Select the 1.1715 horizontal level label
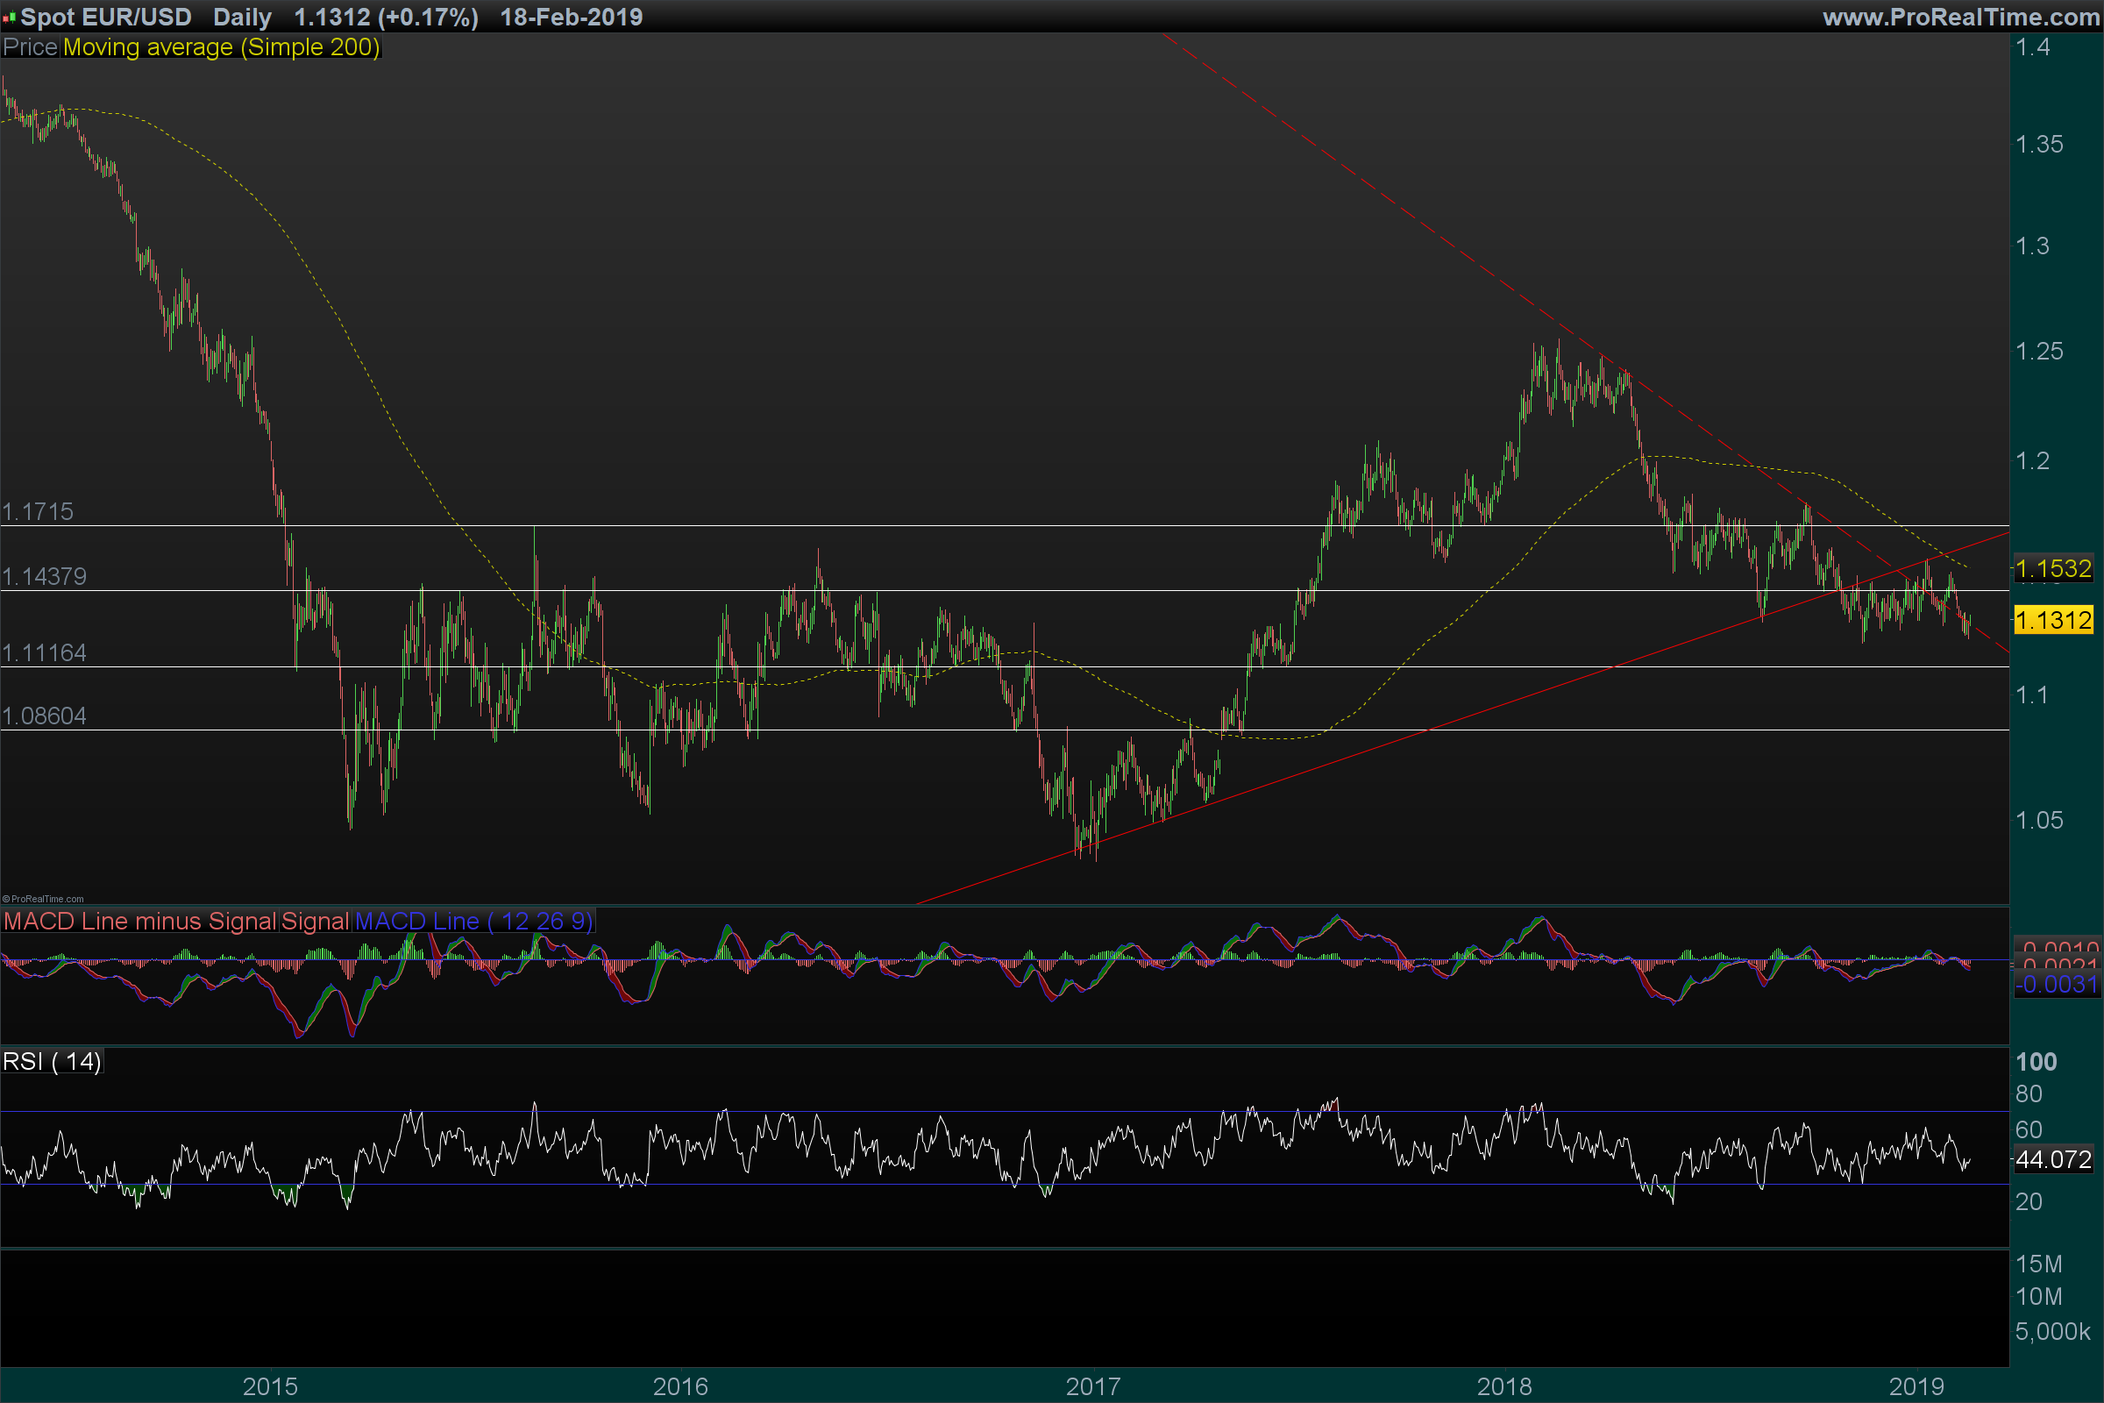This screenshot has height=1403, width=2104. point(38,512)
